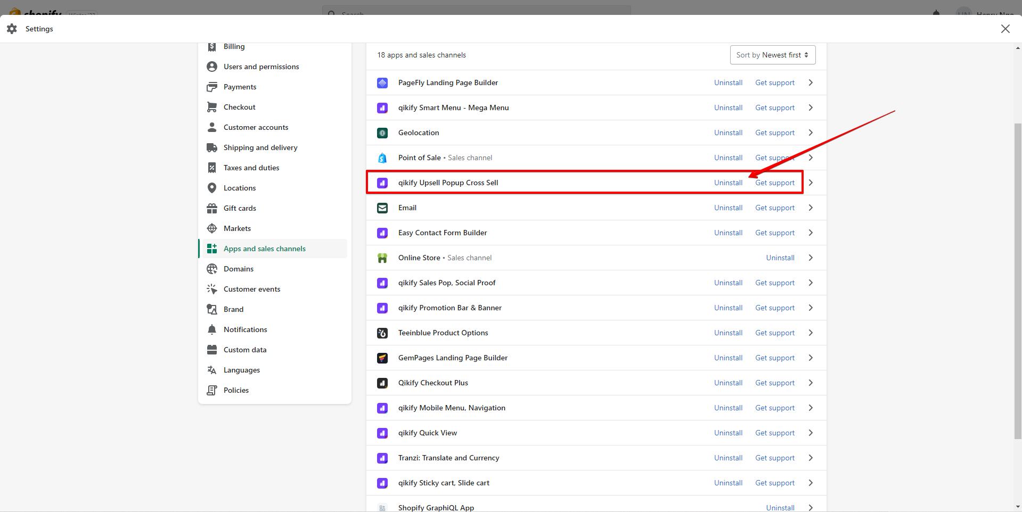The width and height of the screenshot is (1022, 512).
Task: Click the Email app icon
Action: [382, 208]
